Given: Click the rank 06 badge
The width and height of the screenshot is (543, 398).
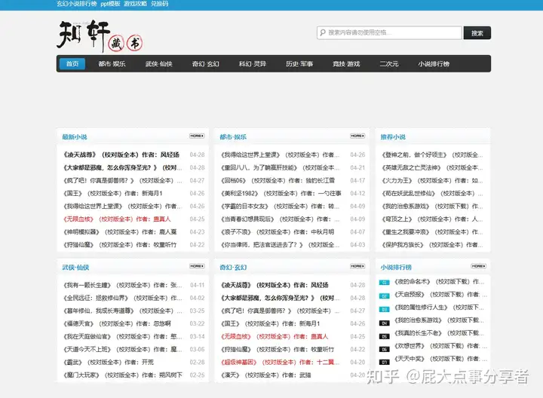Looking at the screenshot, I should (385, 349).
